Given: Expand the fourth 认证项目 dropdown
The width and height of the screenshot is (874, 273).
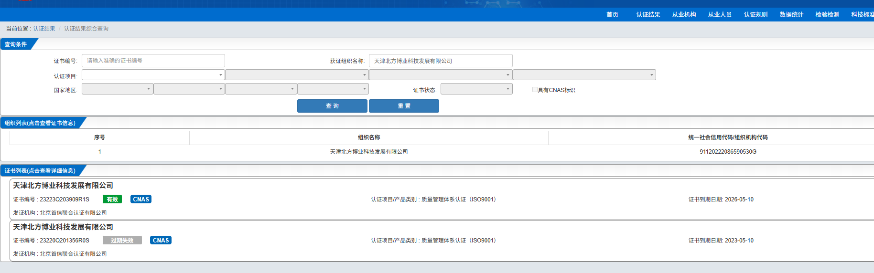Looking at the screenshot, I should (584, 75).
